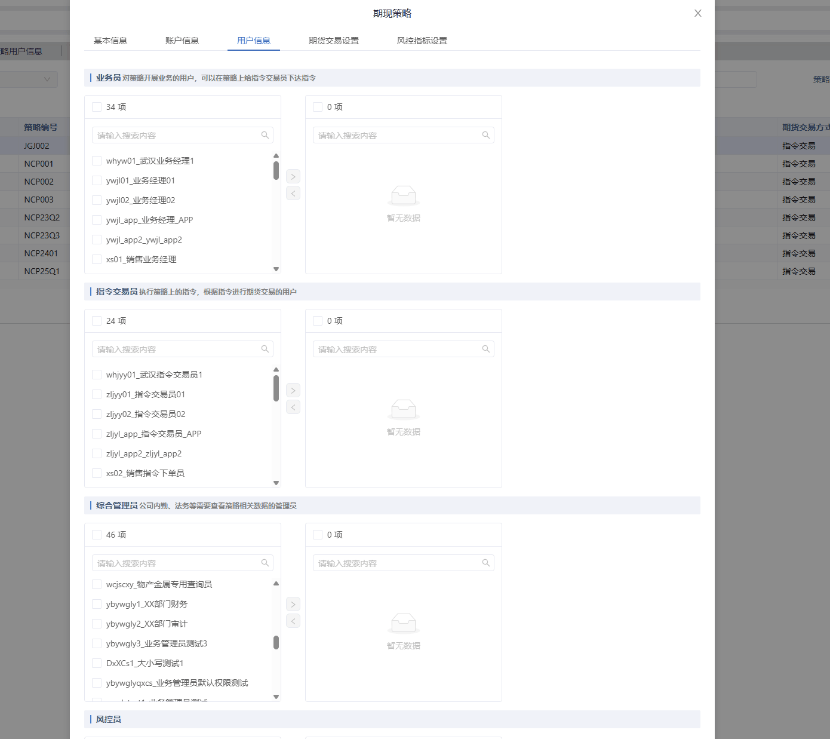Click the move-left arrow in 业务员 transfer
Screen dimensions: 830x739
tap(293, 193)
